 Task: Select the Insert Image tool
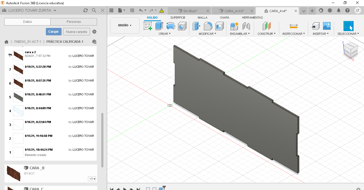tap(327, 26)
